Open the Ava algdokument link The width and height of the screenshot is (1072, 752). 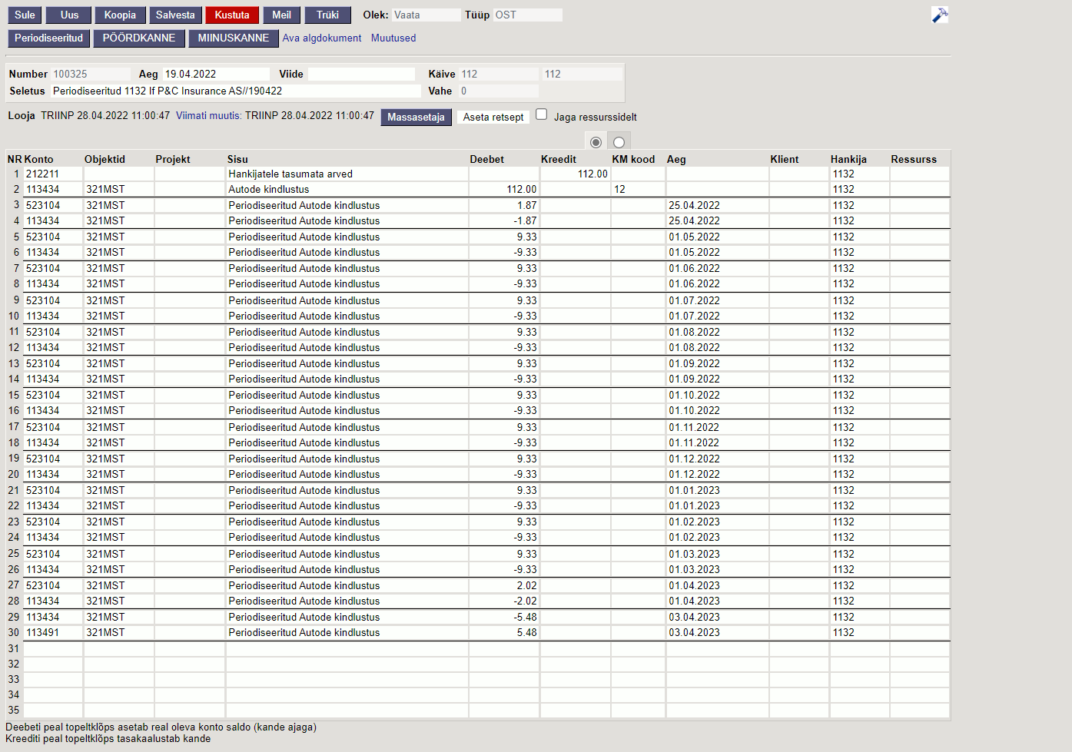321,38
